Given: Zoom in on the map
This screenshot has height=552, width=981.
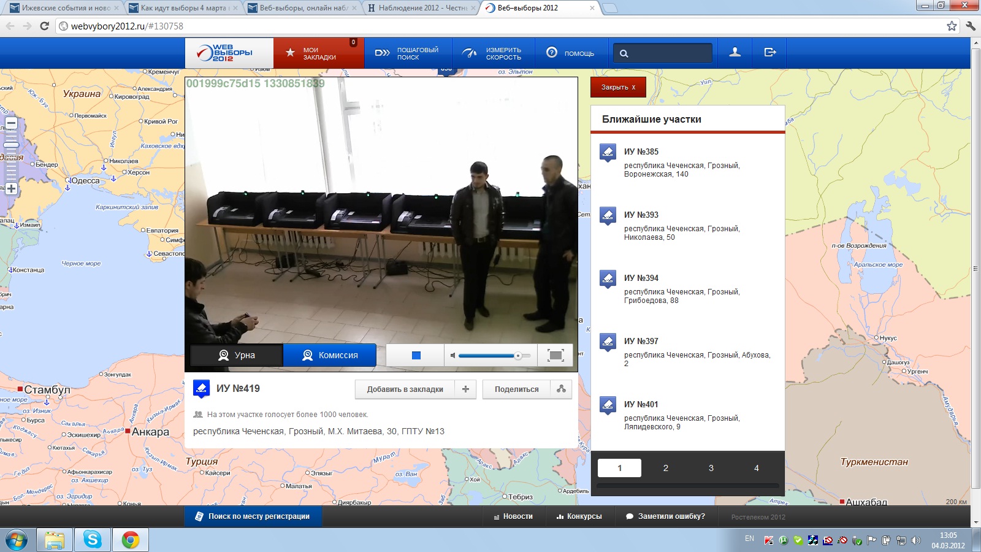Looking at the screenshot, I should click(x=11, y=189).
